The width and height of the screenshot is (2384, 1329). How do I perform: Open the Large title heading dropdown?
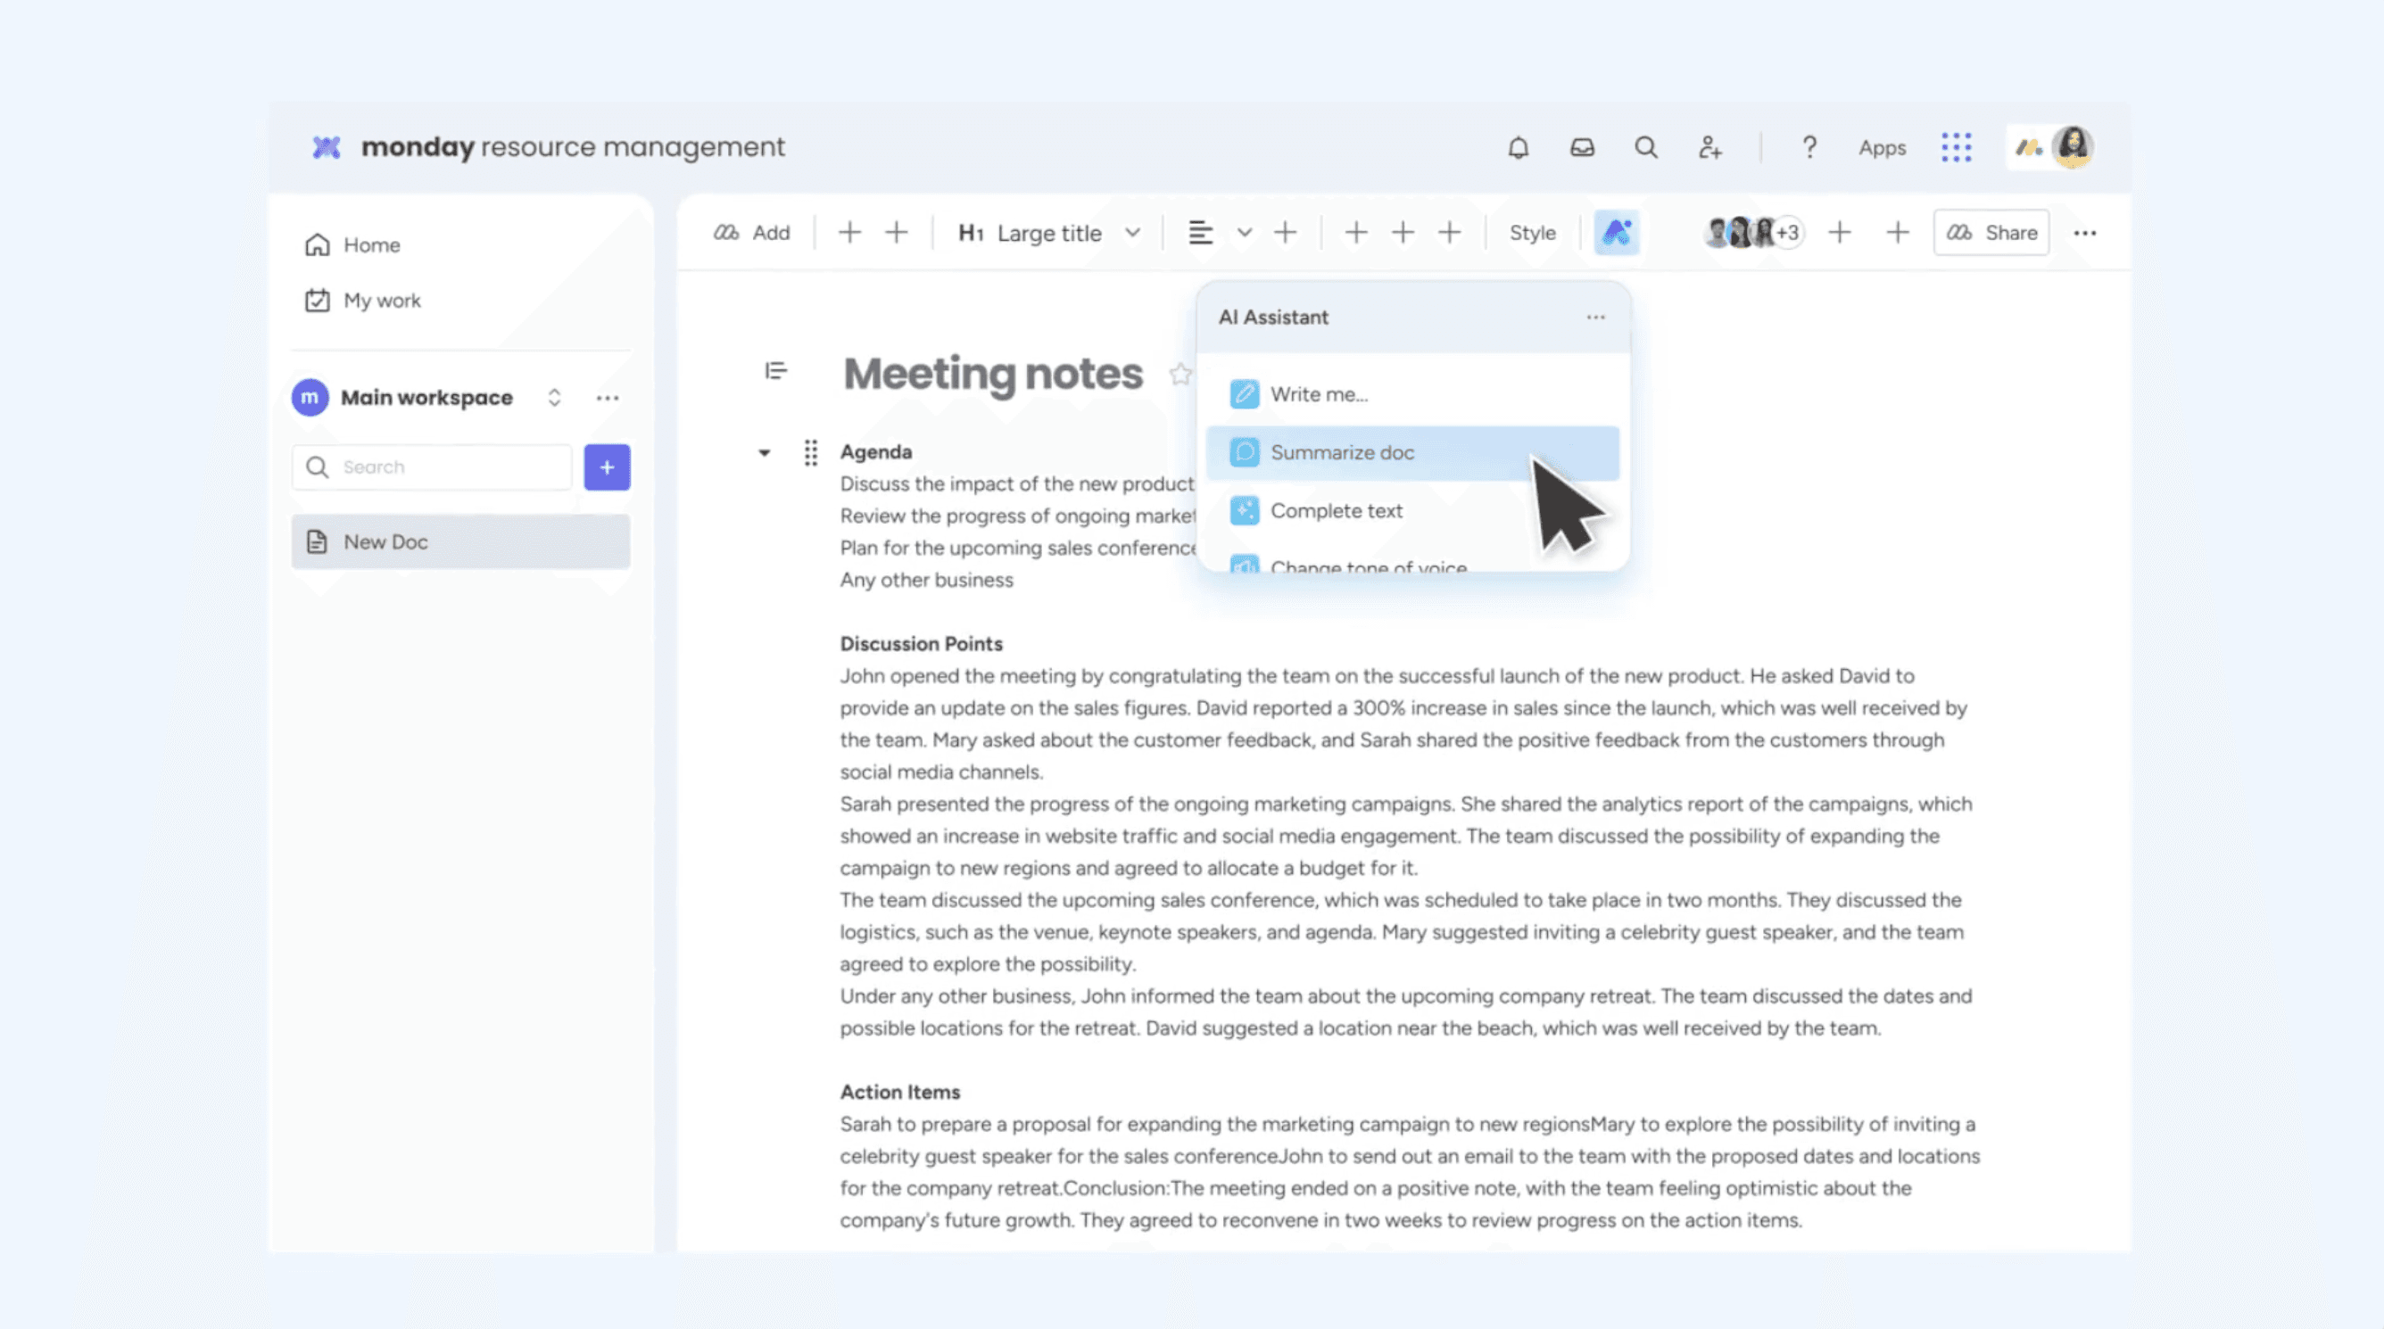click(x=1135, y=232)
